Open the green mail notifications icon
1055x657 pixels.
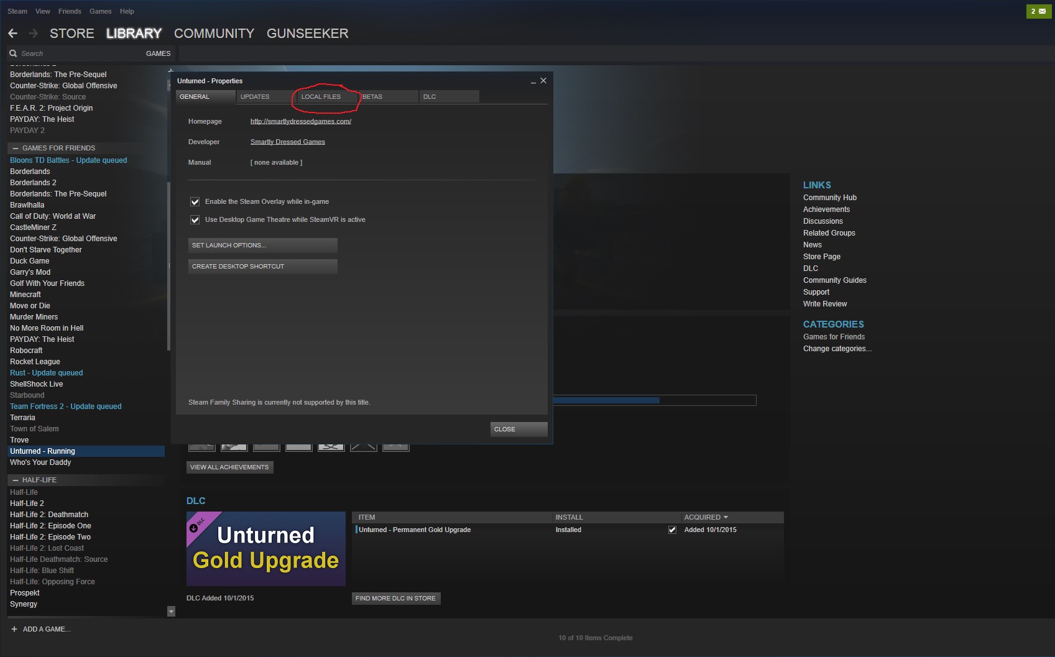click(1038, 11)
